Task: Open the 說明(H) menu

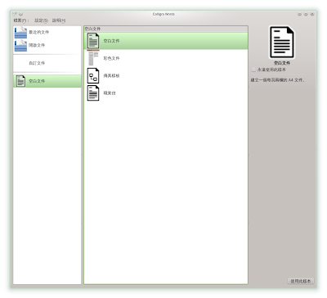Action: click(x=59, y=20)
